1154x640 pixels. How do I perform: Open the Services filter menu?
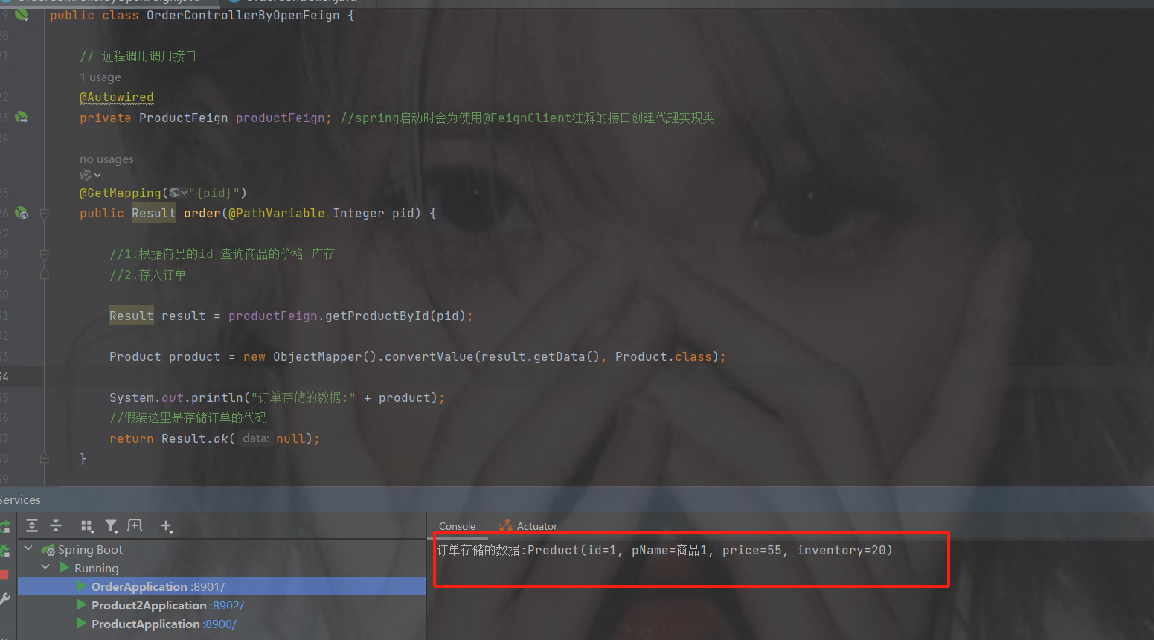click(112, 526)
